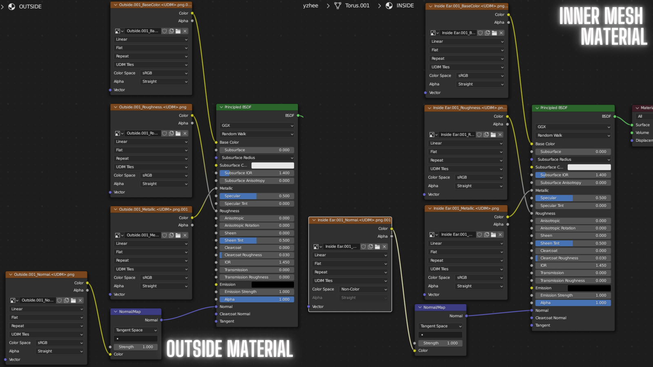The width and height of the screenshot is (653, 367).
Task: Open All target dropdown on Material Output node
Action: point(644,117)
